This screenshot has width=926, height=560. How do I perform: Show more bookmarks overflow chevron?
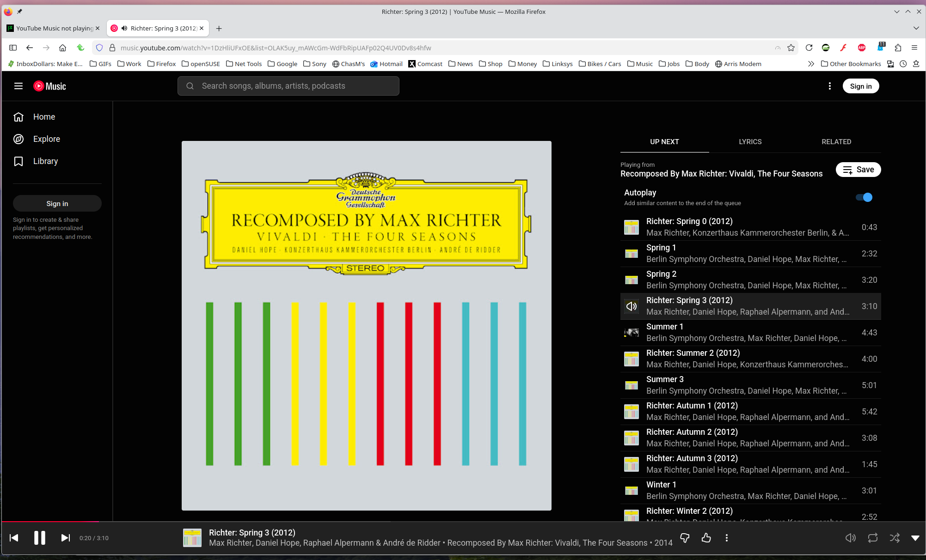tap(811, 64)
